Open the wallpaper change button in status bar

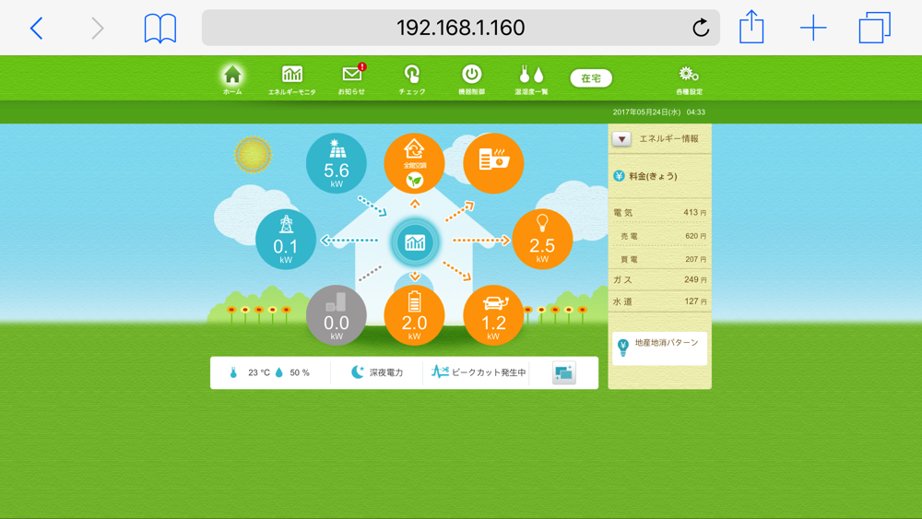pos(564,373)
